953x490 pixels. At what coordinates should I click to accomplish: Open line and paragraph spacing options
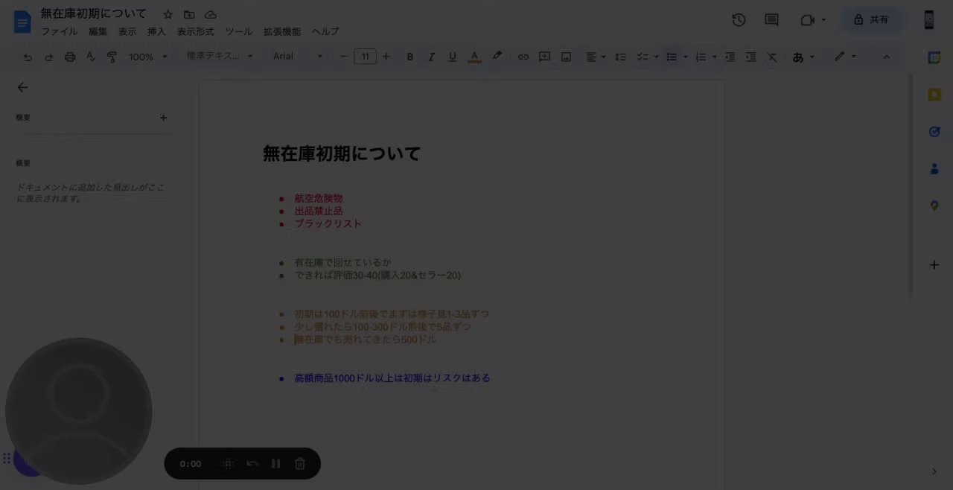[620, 57]
